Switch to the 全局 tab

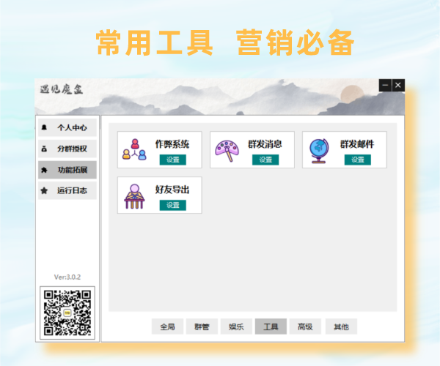(167, 326)
